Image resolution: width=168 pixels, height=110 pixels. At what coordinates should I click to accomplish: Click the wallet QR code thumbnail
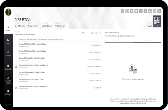[x=157, y=20]
